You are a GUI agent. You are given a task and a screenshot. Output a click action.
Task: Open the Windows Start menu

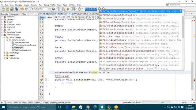[3, 107]
